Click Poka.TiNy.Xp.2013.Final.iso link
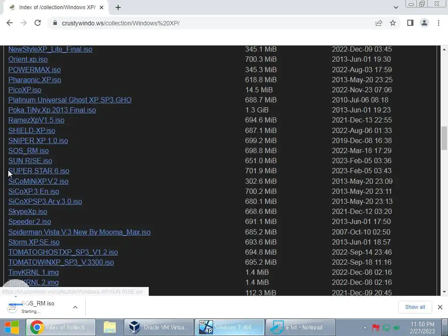The width and height of the screenshot is (448, 336). 52,110
